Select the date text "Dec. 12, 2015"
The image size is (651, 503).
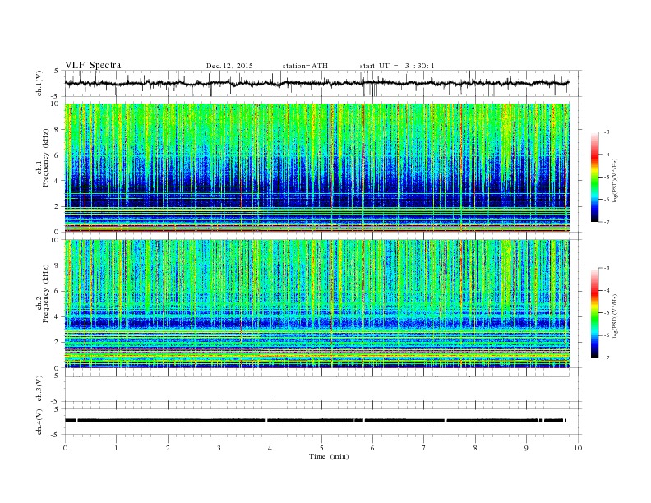[229, 66]
